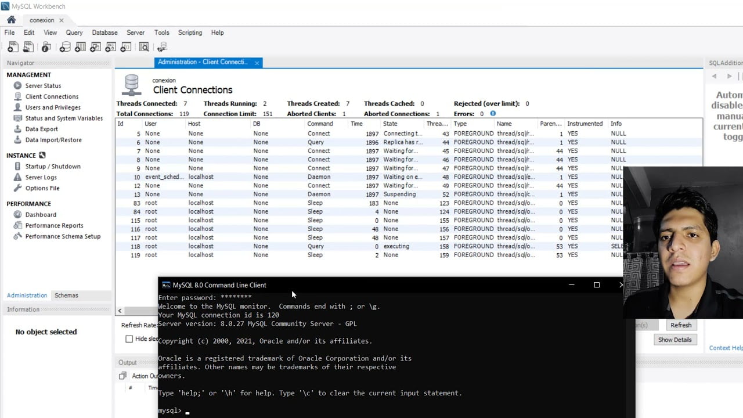Open Performance Reports
This screenshot has height=418, width=743.
54,225
